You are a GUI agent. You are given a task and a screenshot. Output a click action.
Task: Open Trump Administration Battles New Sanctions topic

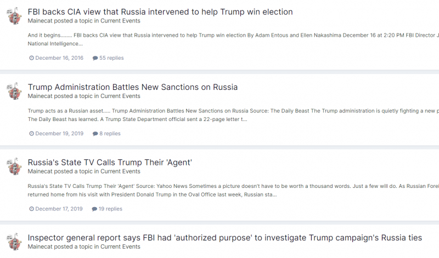pyautogui.click(x=132, y=87)
